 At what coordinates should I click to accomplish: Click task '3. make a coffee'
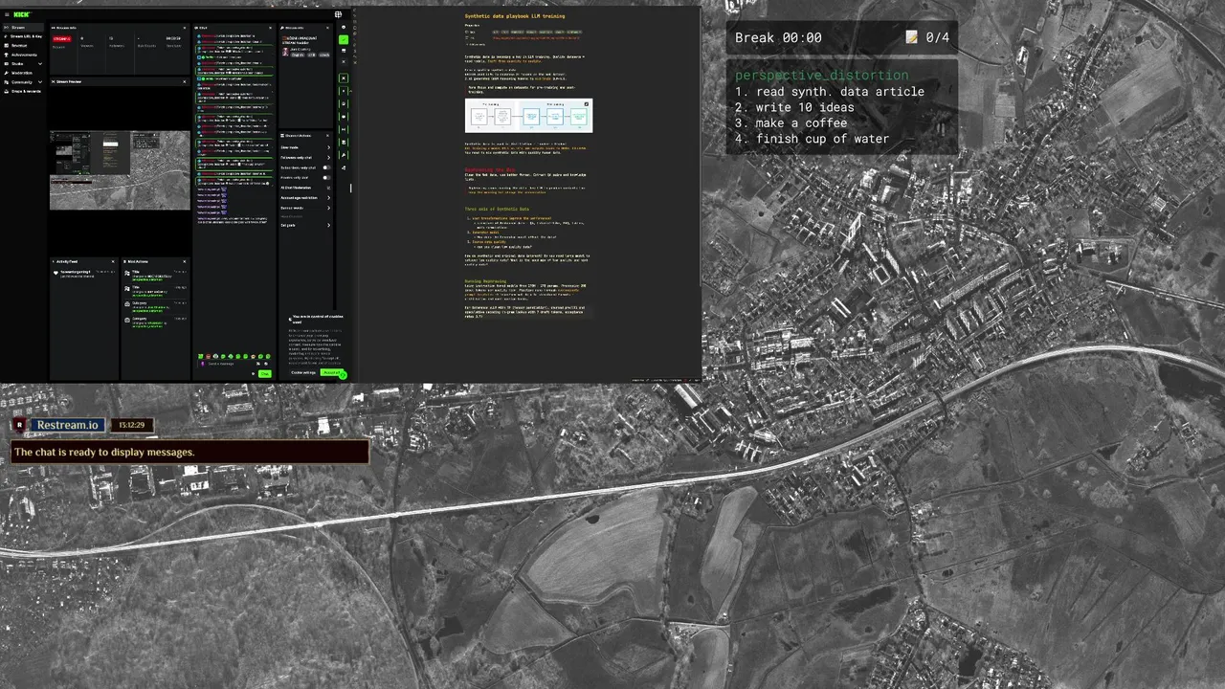coord(791,122)
